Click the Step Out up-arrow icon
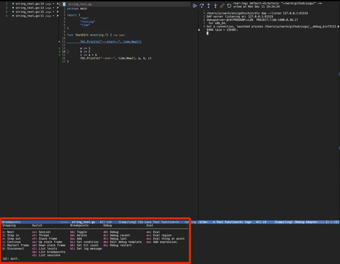 point(208,6)
